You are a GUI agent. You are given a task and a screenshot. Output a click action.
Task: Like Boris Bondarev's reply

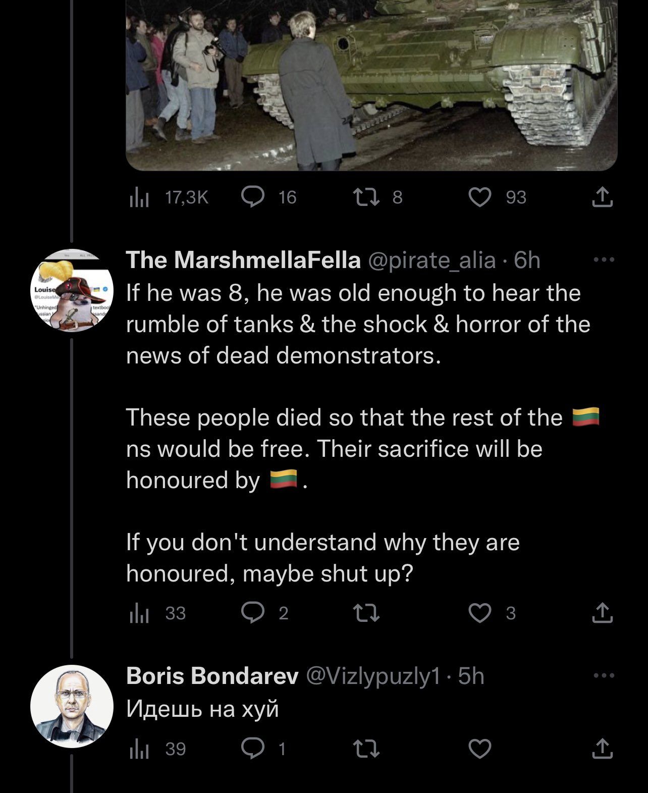(479, 749)
